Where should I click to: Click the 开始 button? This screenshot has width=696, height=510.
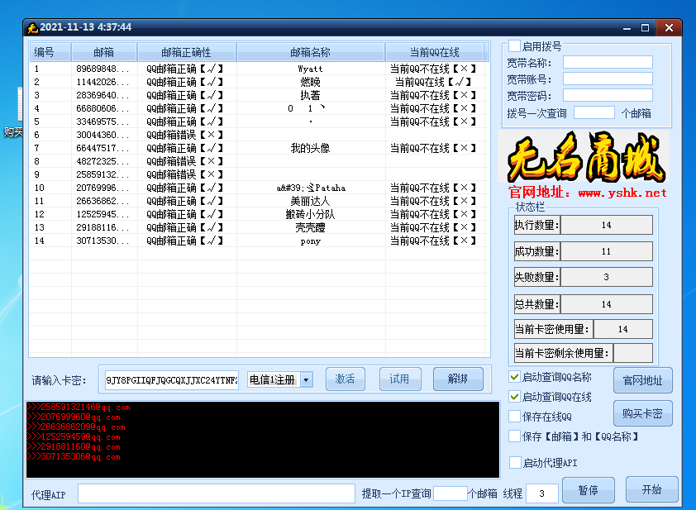(651, 489)
